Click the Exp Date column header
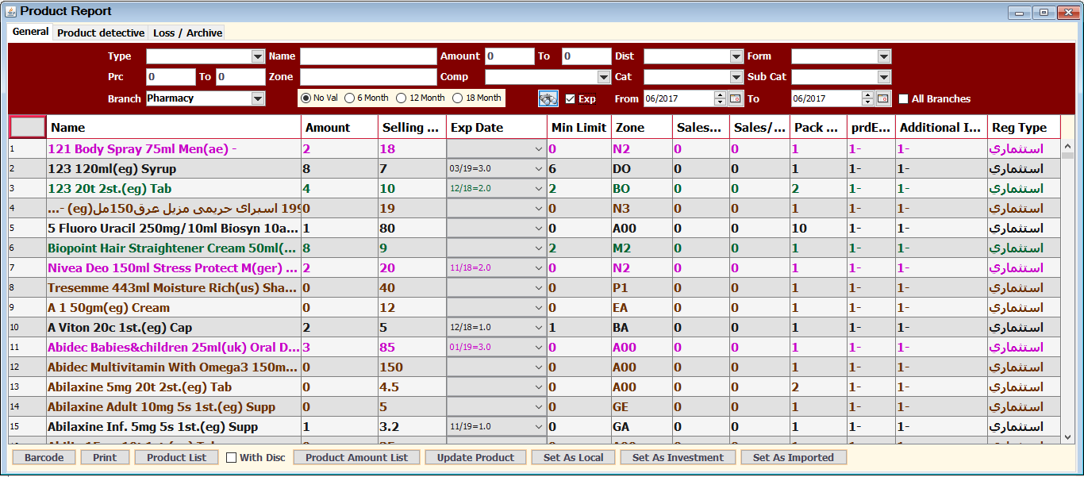The width and height of the screenshot is (1084, 477). point(497,127)
